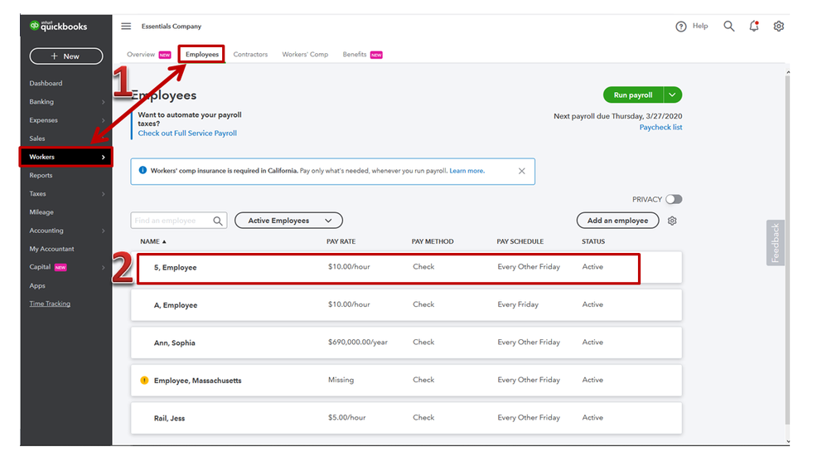Open the Run payroll dropdown arrow

coord(673,95)
